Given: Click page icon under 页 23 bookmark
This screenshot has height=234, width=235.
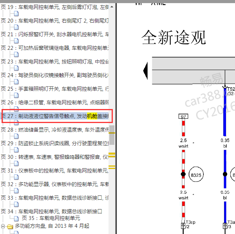Looking at the screenshot, I should [16, 68].
